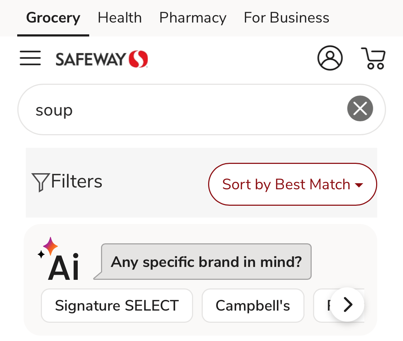Open the Pharmacy tab
Image resolution: width=403 pixels, height=341 pixels.
[x=193, y=18]
